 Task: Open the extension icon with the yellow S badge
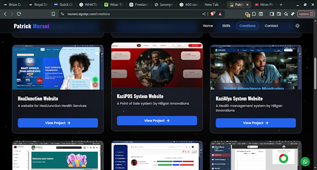coord(247,14)
